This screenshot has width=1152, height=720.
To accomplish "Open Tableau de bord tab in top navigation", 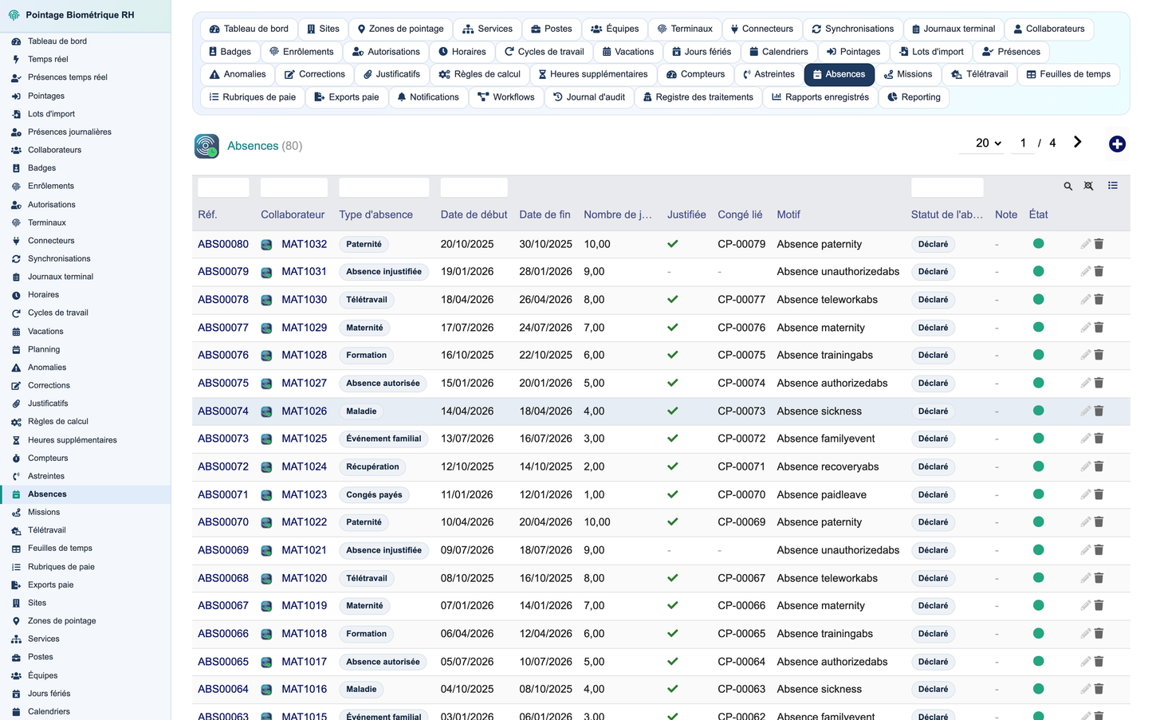I will (x=249, y=29).
